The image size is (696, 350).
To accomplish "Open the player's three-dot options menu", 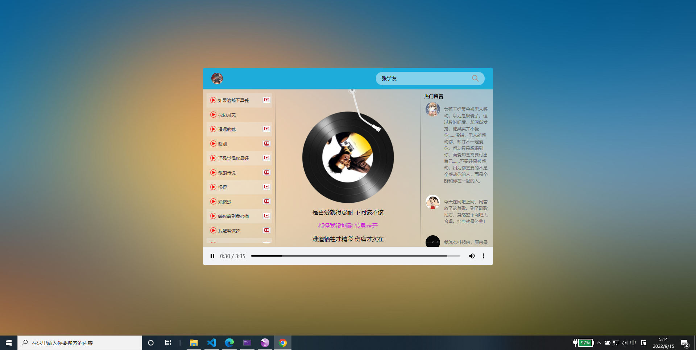I will point(483,256).
